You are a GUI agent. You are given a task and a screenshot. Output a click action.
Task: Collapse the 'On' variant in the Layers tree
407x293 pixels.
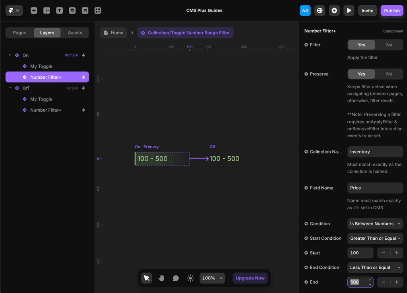[x=10, y=55]
